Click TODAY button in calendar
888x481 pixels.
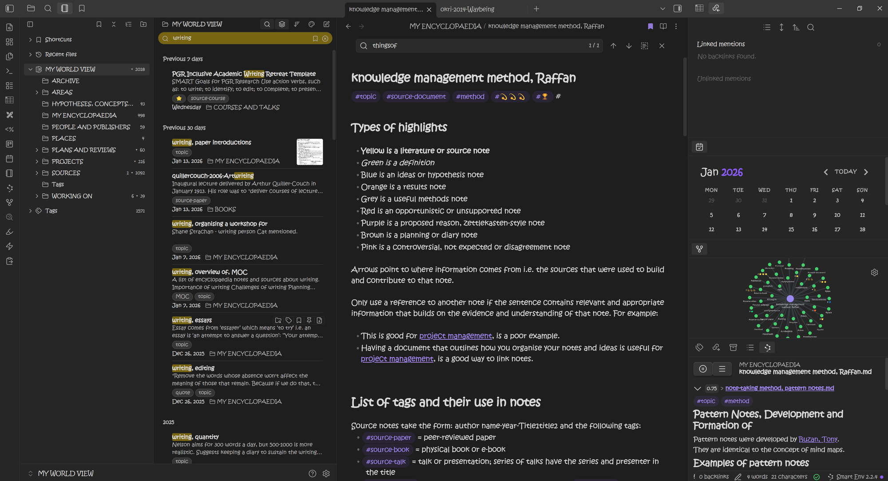(845, 172)
